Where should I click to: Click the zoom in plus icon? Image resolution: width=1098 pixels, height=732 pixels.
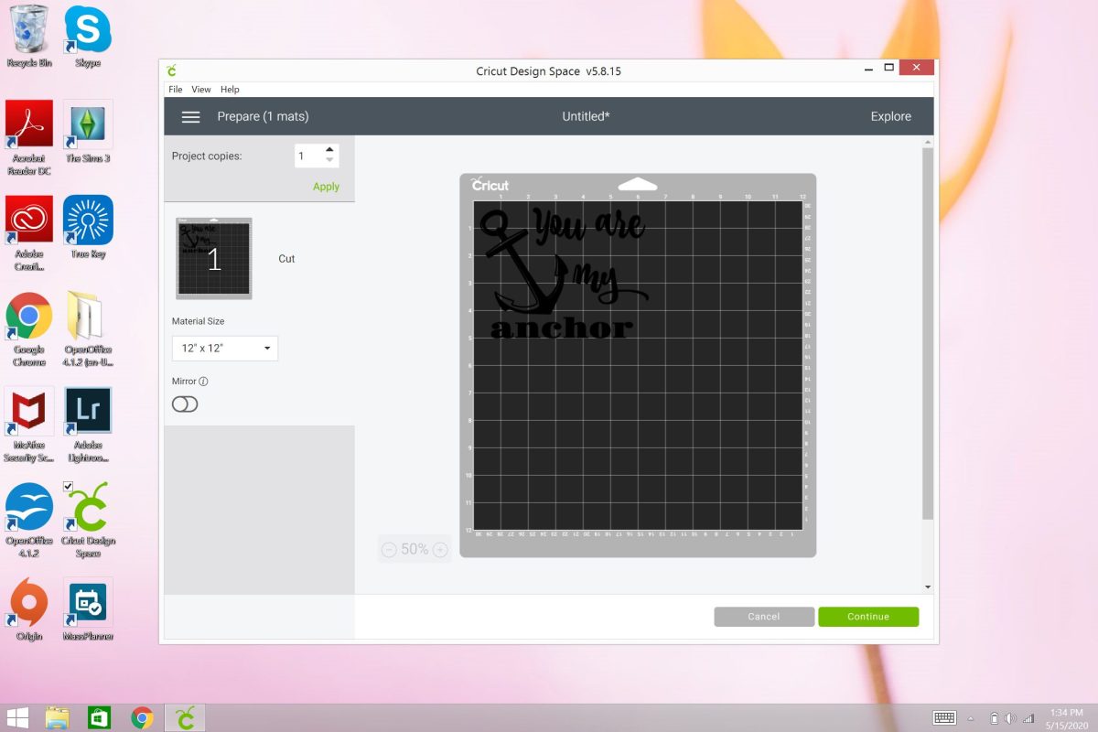pyautogui.click(x=440, y=549)
